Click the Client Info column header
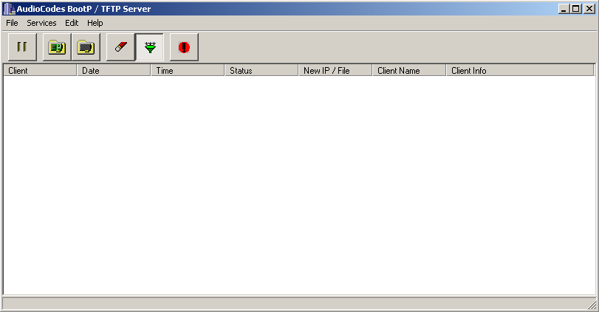 pos(521,71)
